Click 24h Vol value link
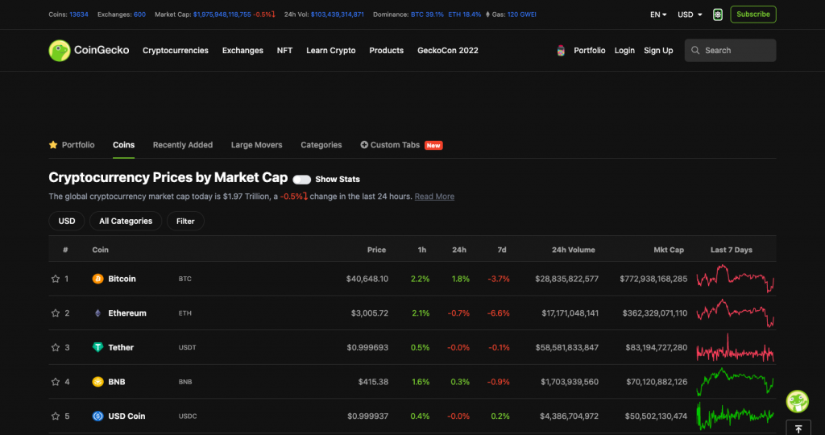 click(x=338, y=14)
